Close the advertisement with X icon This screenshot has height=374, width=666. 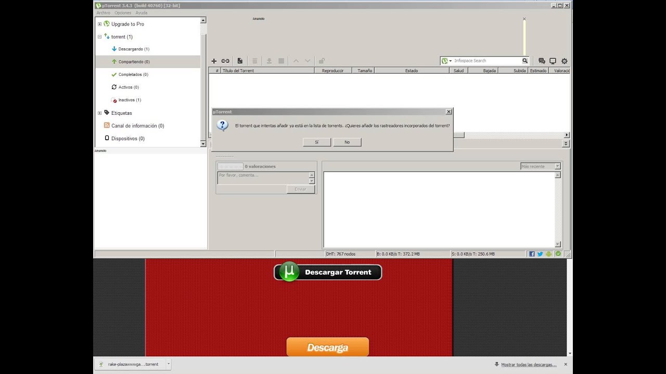pyautogui.click(x=524, y=19)
